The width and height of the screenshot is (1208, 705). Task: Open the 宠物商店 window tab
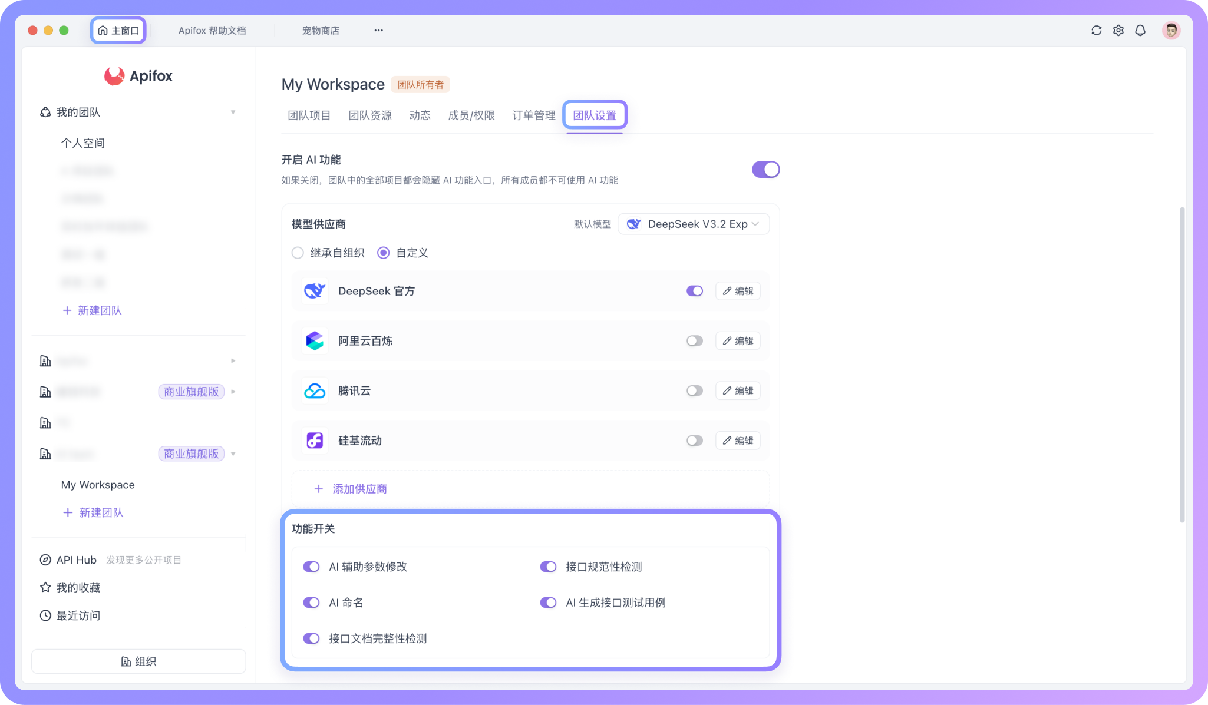321,30
